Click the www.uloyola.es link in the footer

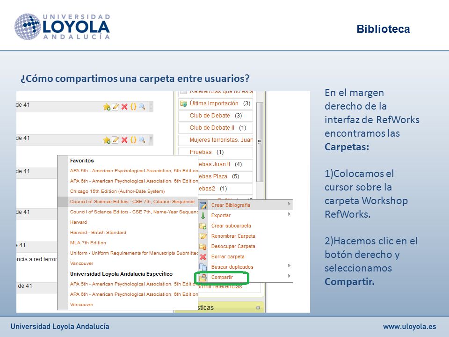(x=410, y=326)
